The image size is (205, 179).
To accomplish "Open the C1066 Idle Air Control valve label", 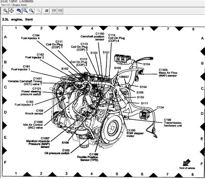I will point(33,125).
